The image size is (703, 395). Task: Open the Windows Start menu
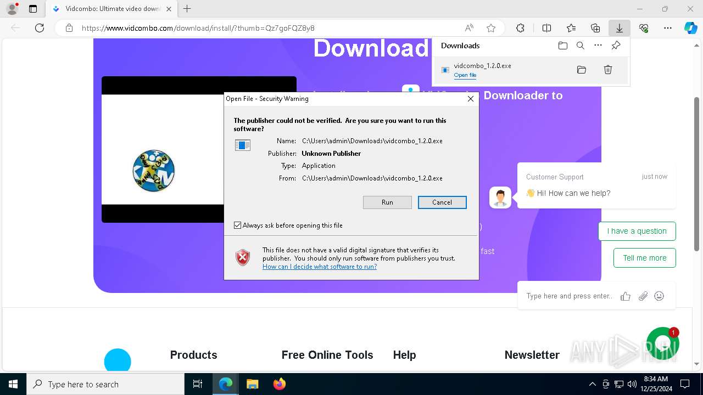pyautogui.click(x=13, y=384)
